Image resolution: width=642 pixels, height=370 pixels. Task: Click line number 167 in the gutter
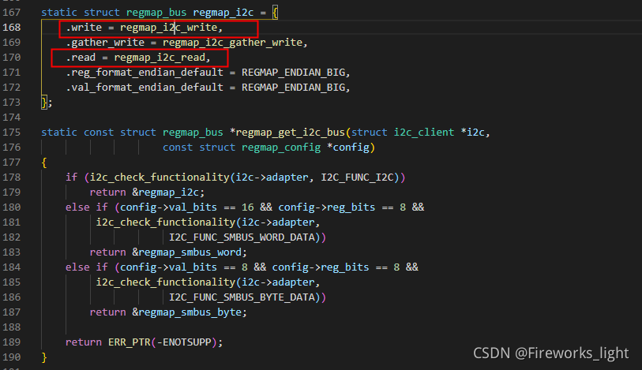tap(12, 13)
